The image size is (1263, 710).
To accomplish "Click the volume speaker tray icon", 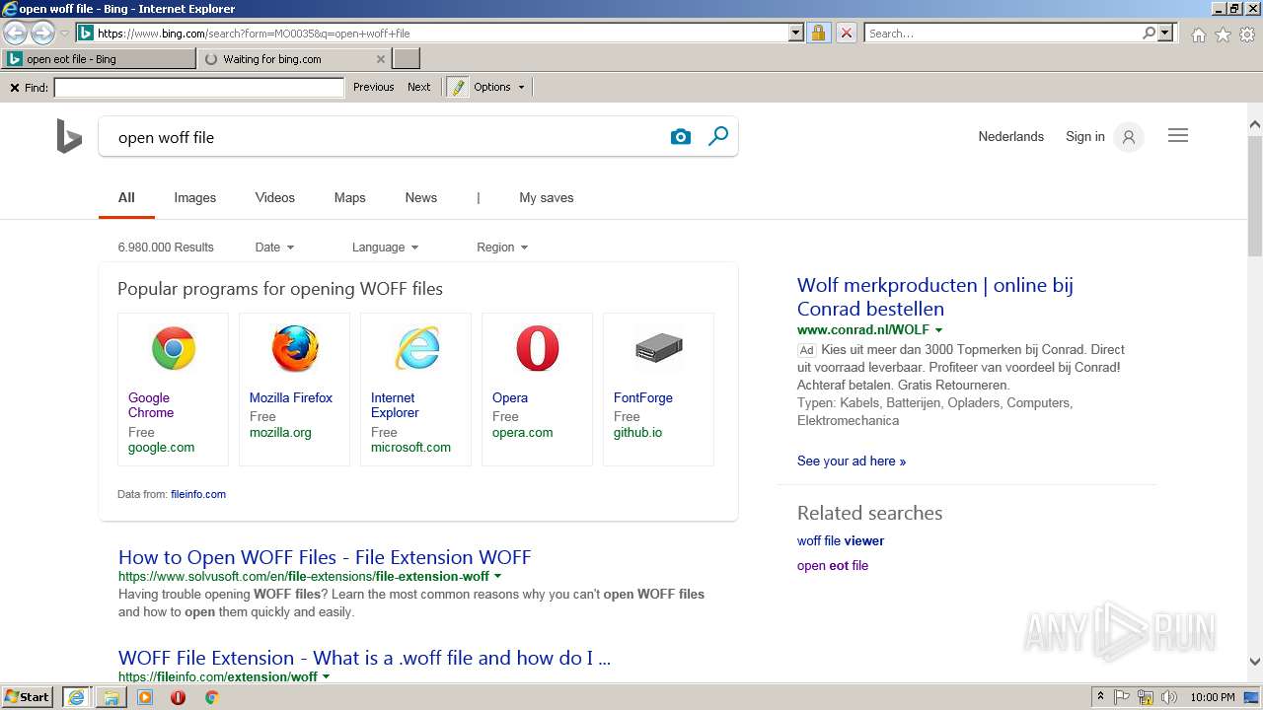I will point(1169,697).
